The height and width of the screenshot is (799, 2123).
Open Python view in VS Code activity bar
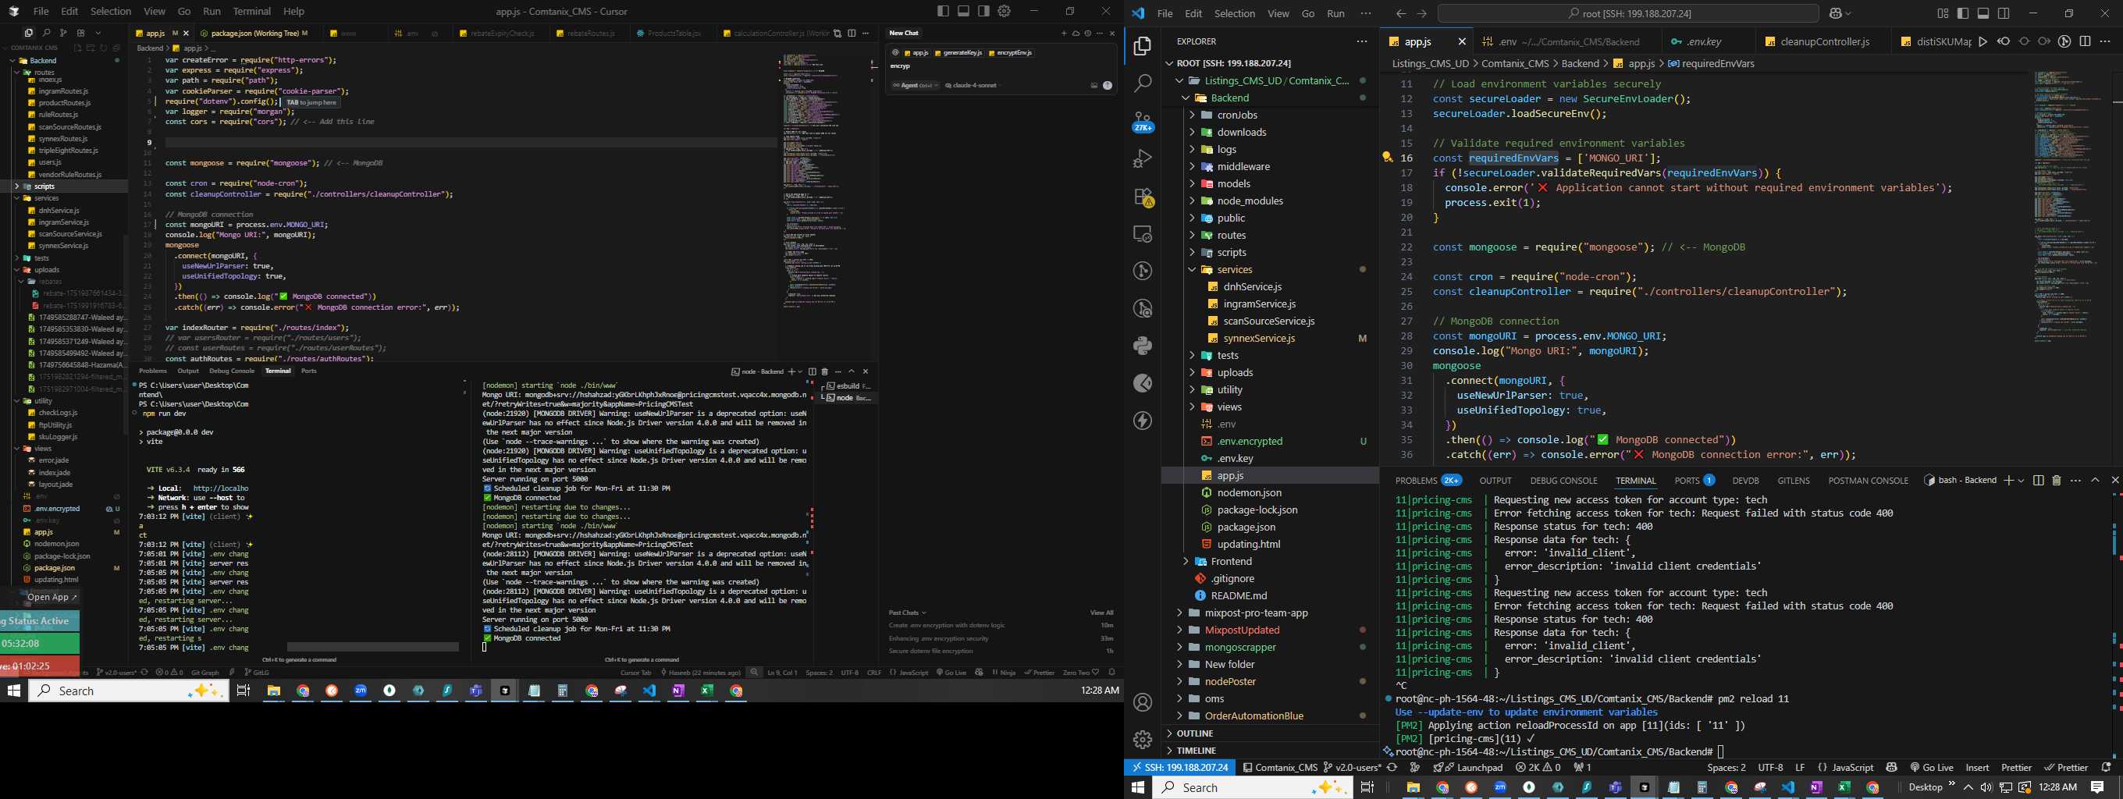[1142, 346]
